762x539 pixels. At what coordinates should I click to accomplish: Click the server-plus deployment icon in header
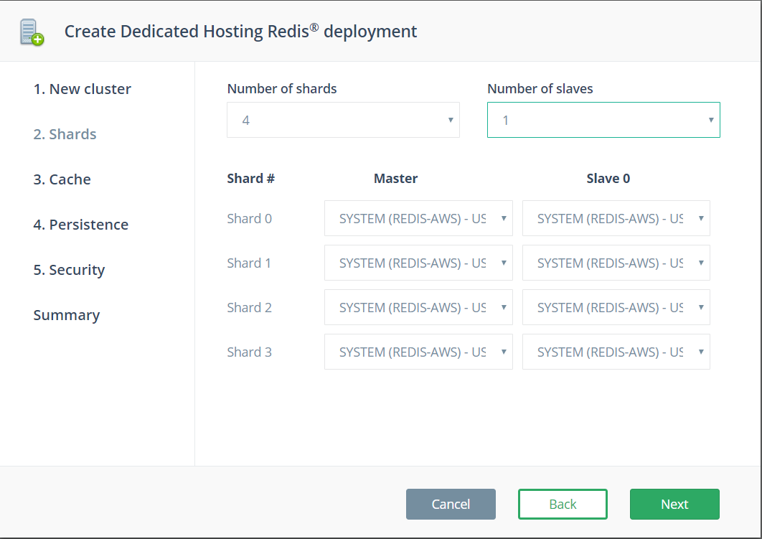[x=32, y=32]
